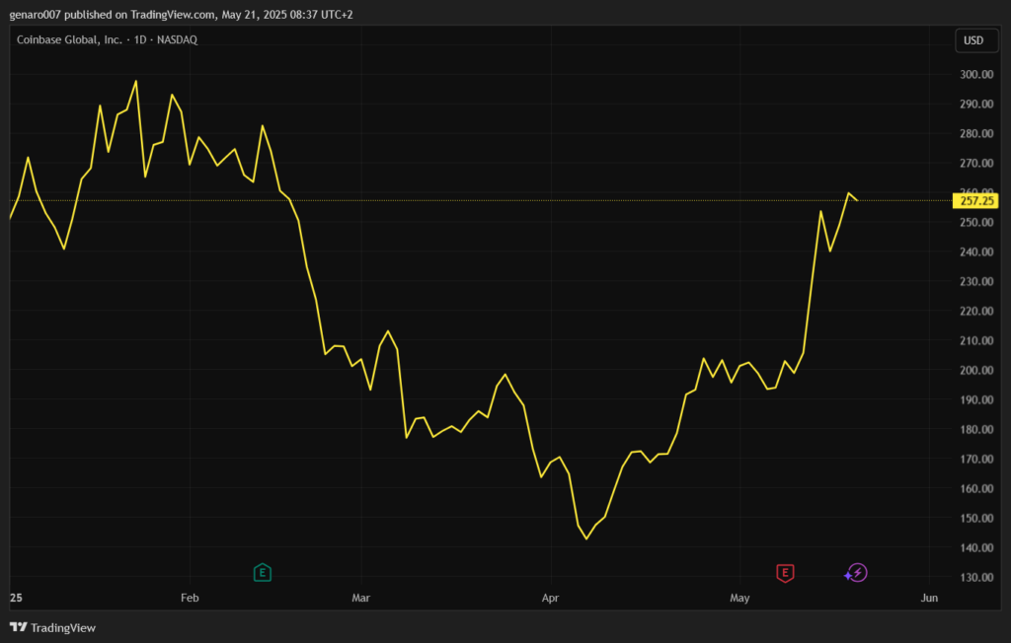Image resolution: width=1011 pixels, height=643 pixels.
Task: Click the yellow 257.25 current price label
Action: coord(974,201)
